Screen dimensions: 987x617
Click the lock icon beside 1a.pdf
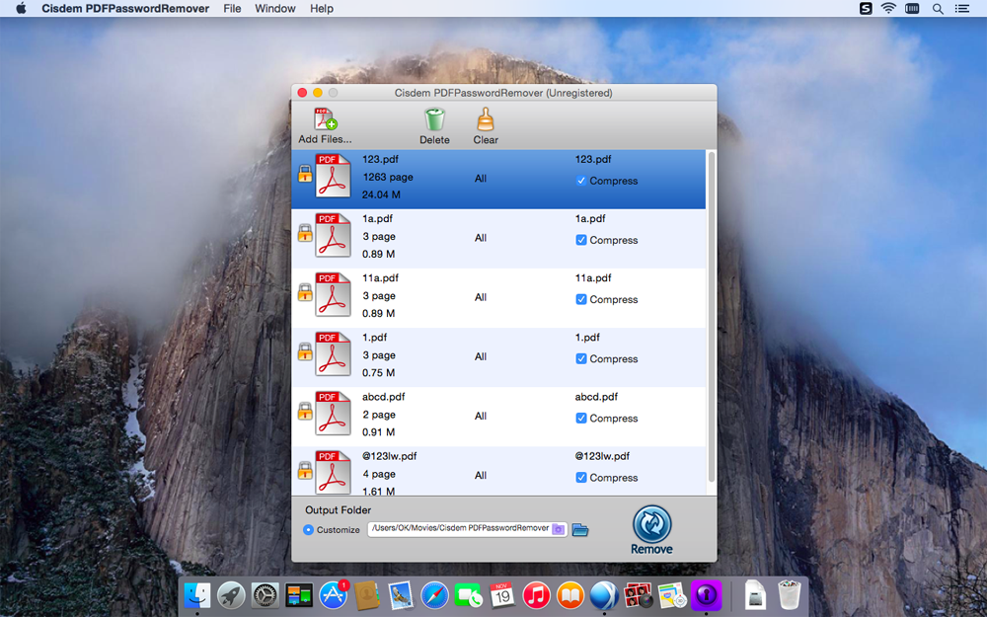[305, 232]
